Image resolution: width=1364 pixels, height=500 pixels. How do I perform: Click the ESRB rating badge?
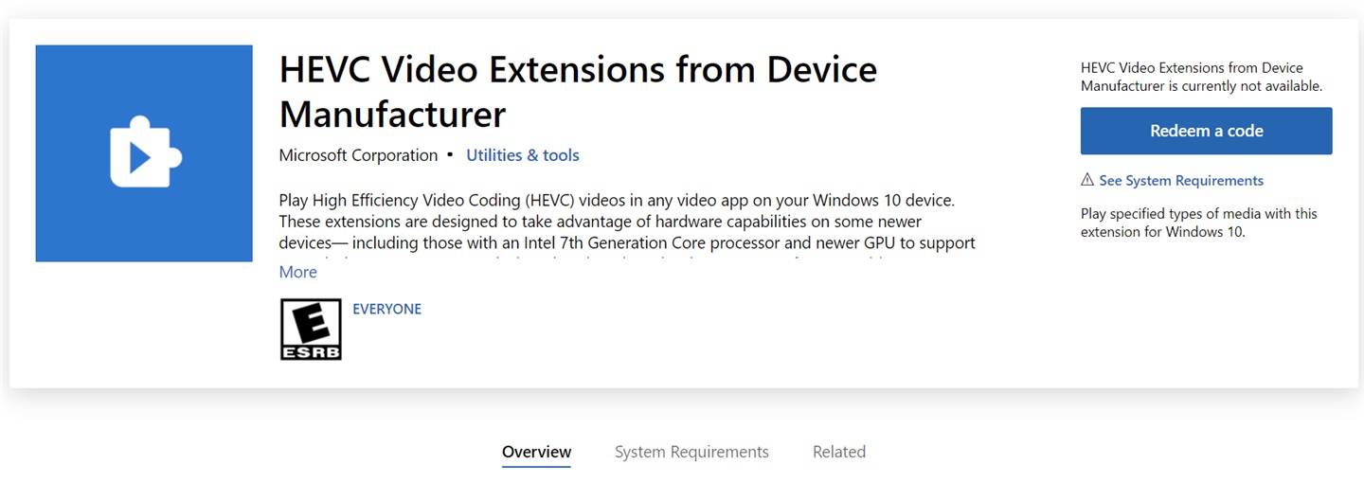click(311, 330)
